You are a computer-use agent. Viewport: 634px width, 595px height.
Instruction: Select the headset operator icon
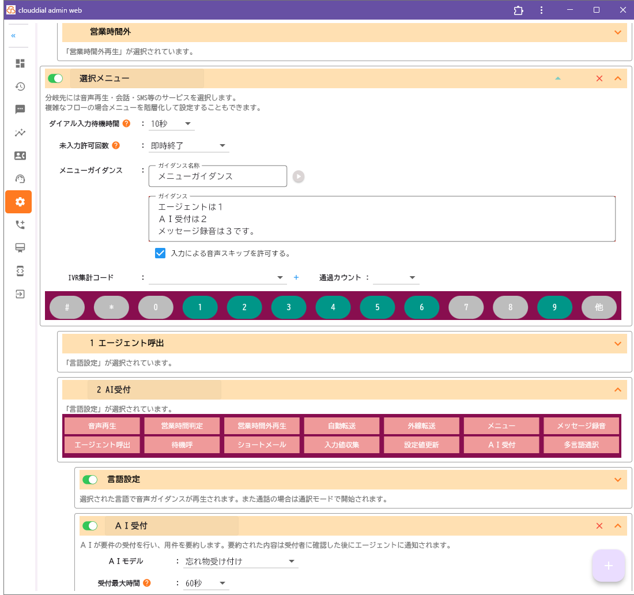coord(19,179)
